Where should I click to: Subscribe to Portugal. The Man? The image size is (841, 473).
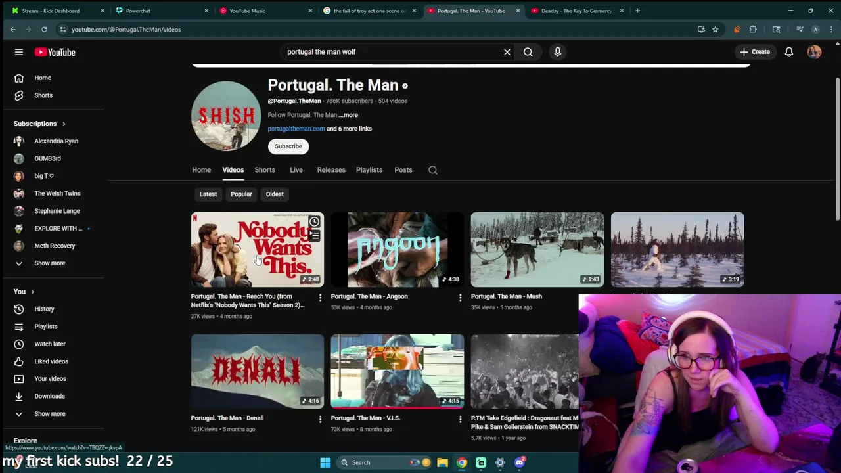[x=288, y=146]
